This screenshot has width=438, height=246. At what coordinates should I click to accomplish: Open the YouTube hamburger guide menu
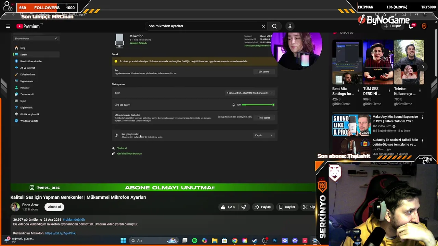[x=8, y=26]
